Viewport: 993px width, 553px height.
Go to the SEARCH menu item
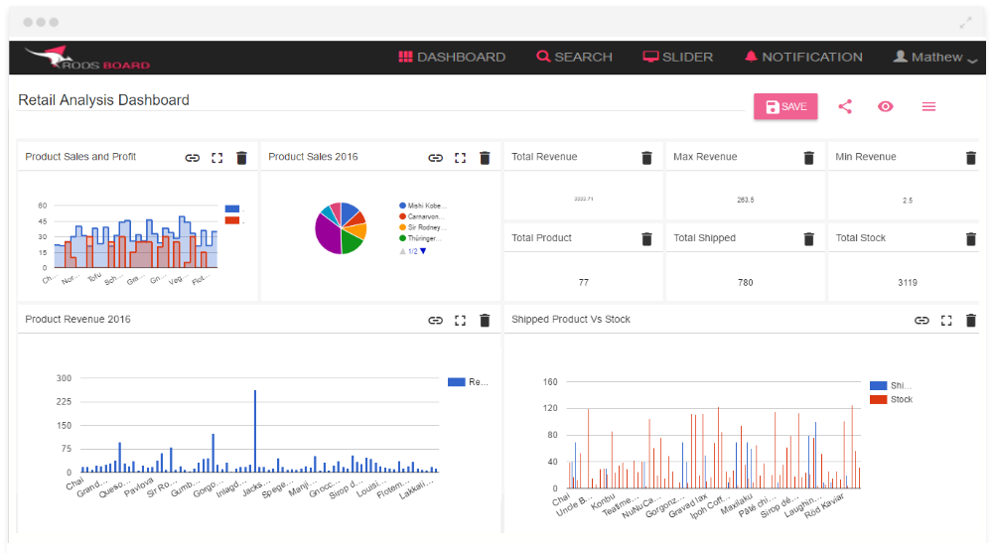tap(574, 57)
